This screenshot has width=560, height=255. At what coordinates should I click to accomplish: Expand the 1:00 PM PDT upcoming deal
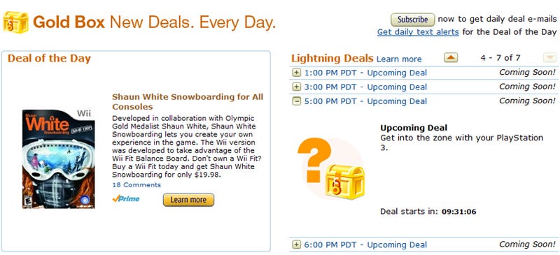tap(296, 73)
